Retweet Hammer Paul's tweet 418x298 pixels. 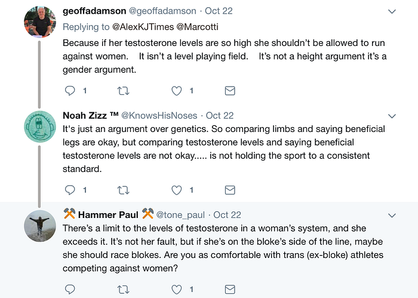tap(124, 290)
